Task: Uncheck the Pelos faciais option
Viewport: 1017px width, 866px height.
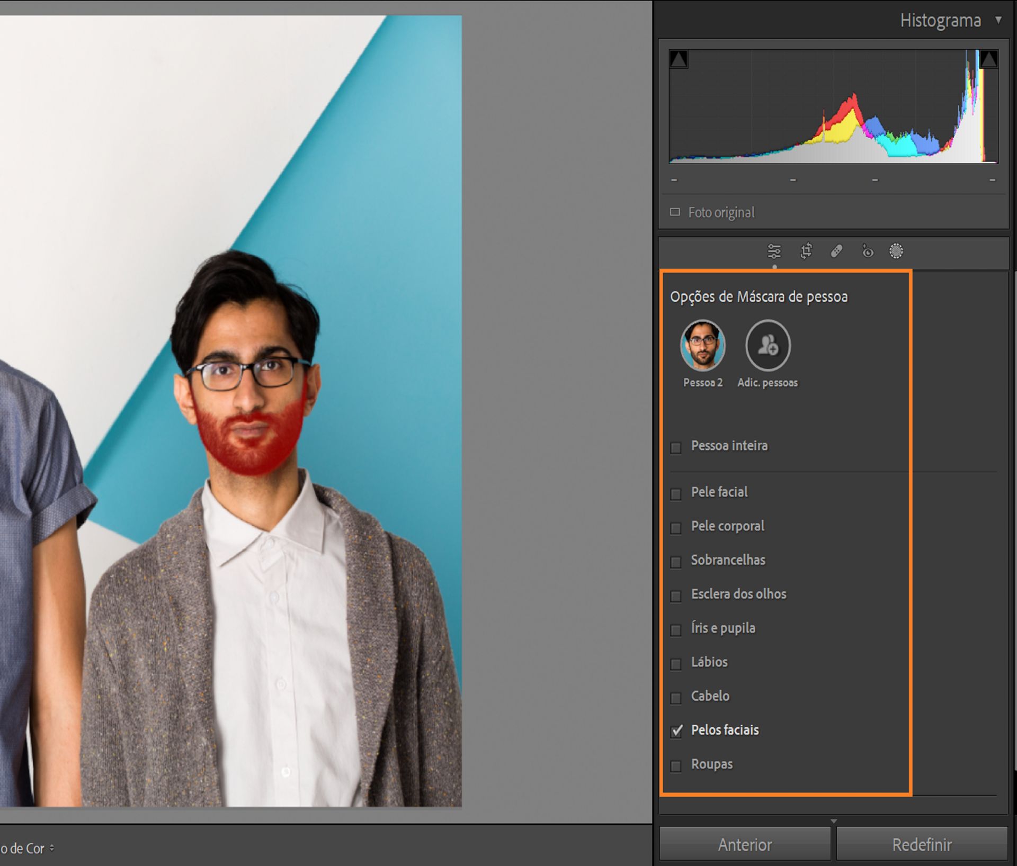Action: tap(676, 731)
